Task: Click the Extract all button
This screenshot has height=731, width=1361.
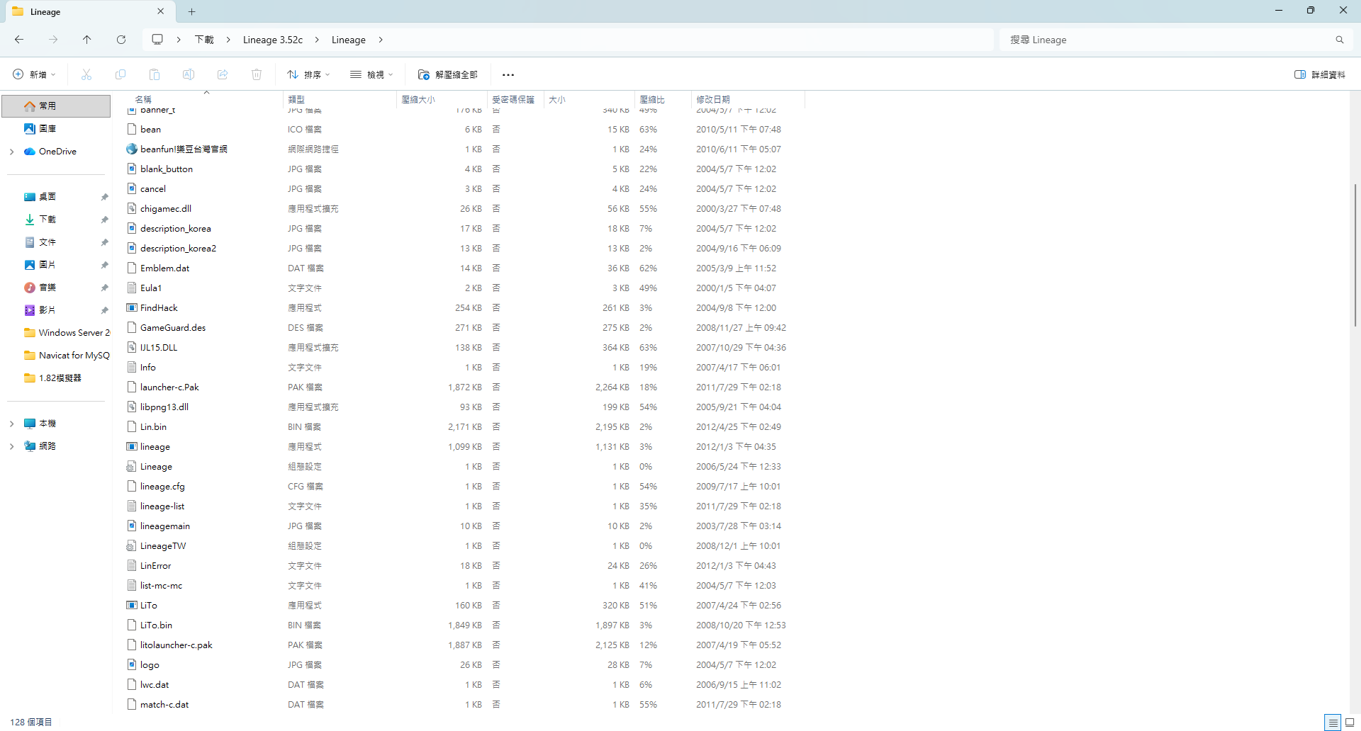Action: pos(448,74)
